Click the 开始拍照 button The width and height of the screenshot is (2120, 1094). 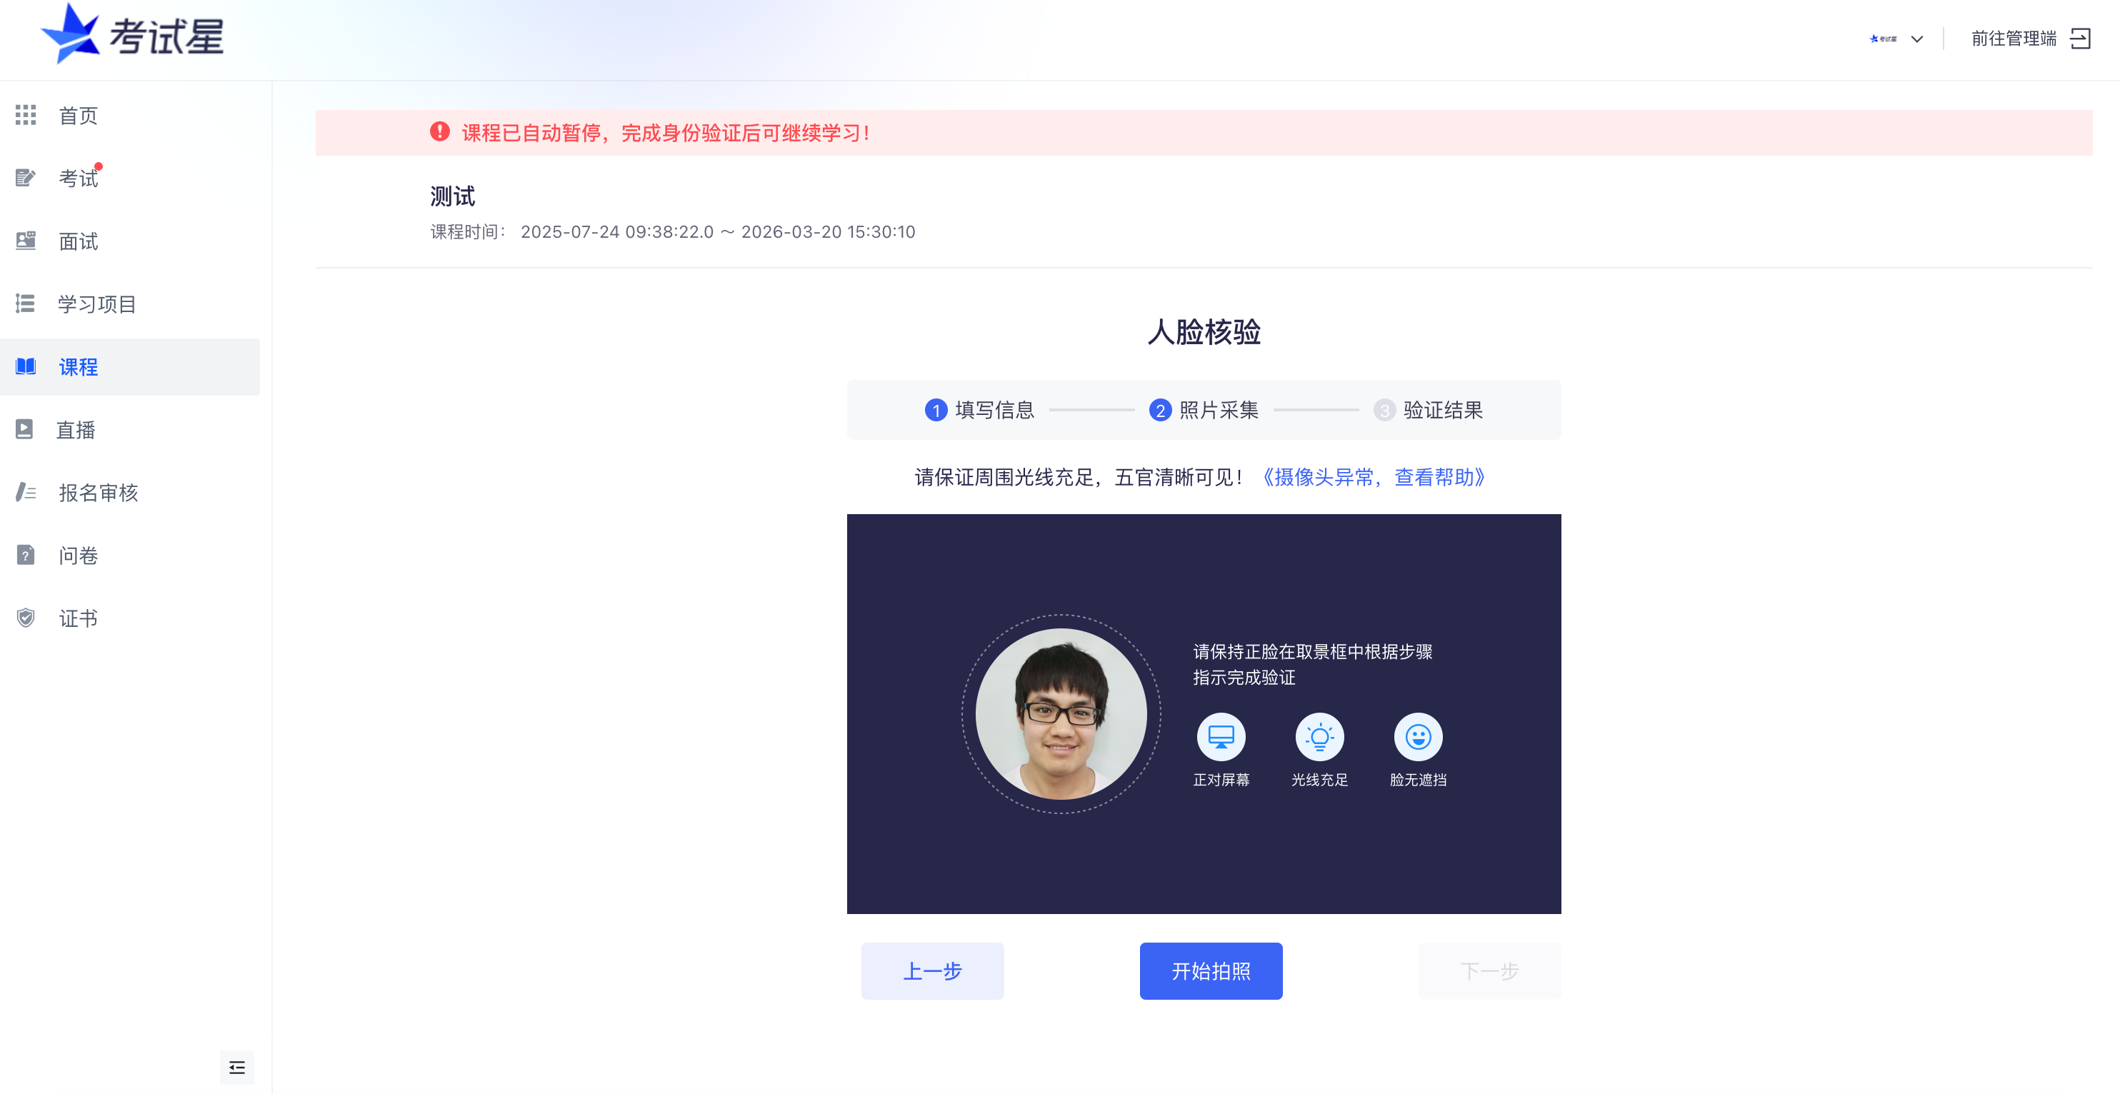click(1211, 971)
